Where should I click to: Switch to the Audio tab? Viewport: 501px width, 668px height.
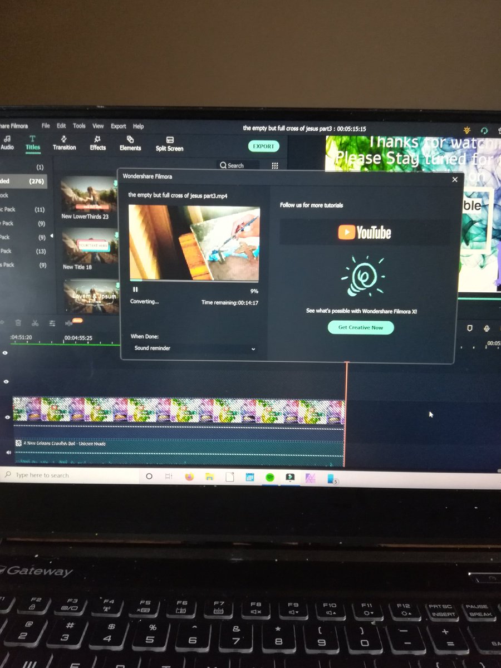(x=7, y=143)
